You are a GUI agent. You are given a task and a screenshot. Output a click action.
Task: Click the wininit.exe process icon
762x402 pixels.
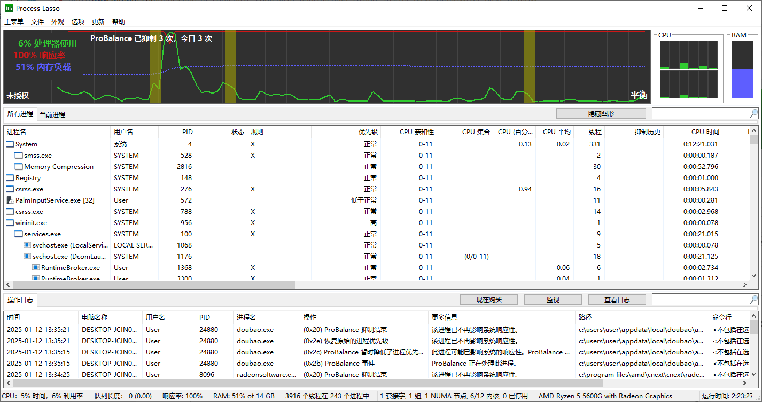[10, 223]
